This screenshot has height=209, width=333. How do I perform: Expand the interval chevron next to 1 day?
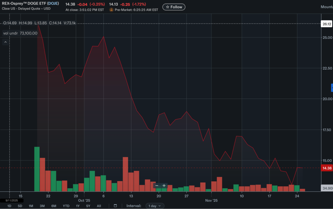pos(160,206)
